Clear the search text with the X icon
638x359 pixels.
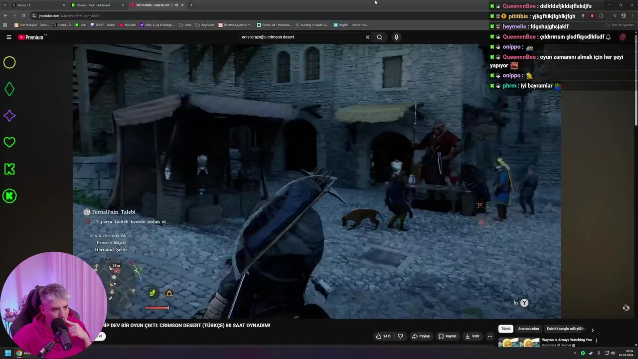(x=367, y=37)
